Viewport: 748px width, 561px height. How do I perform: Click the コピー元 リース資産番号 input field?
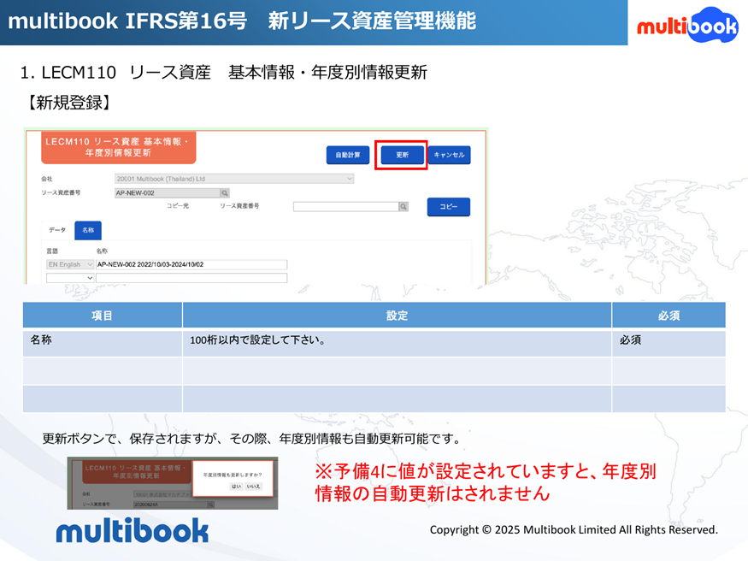point(346,207)
